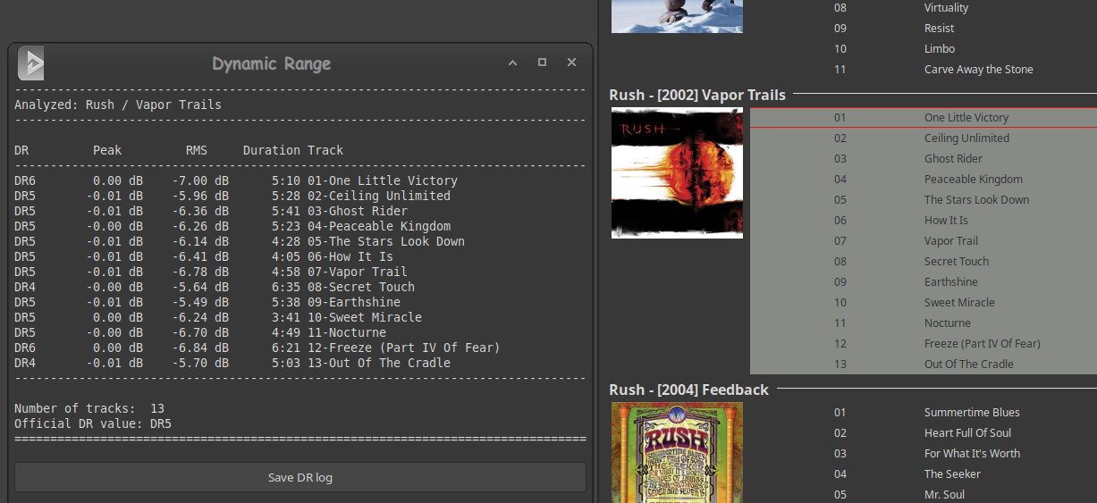The image size is (1097, 503).
Task: Click DR log row 08-Secret Touch
Action: tap(215, 287)
